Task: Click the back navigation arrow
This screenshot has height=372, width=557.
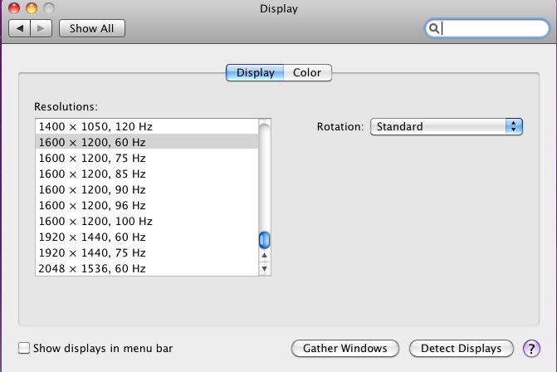Action: [20, 28]
